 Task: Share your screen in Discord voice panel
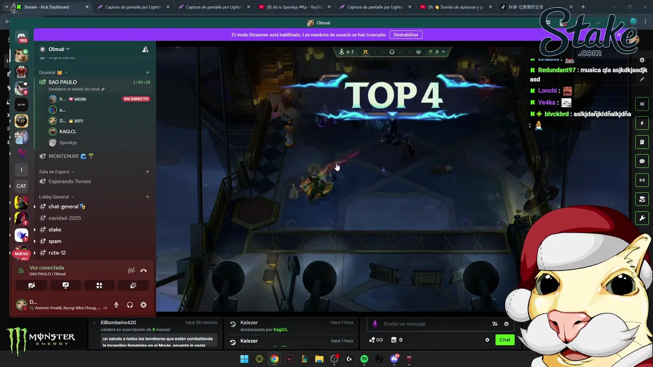(65, 285)
